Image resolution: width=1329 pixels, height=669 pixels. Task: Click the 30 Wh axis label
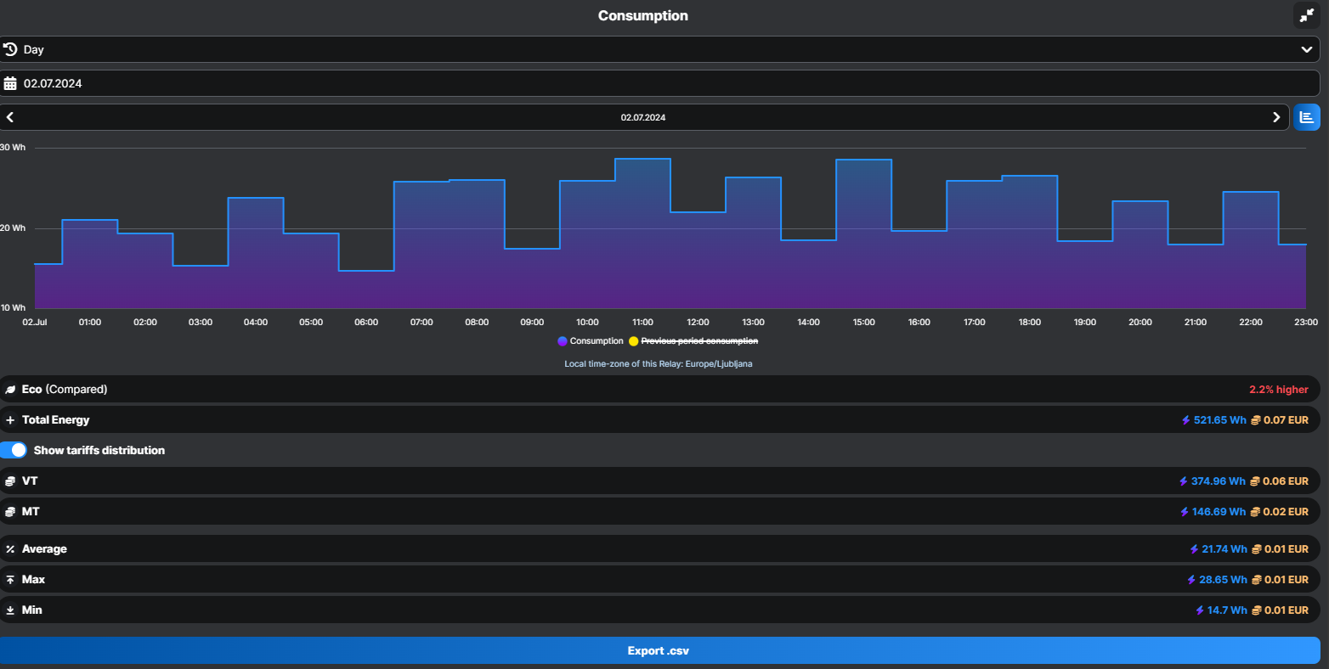(x=13, y=148)
